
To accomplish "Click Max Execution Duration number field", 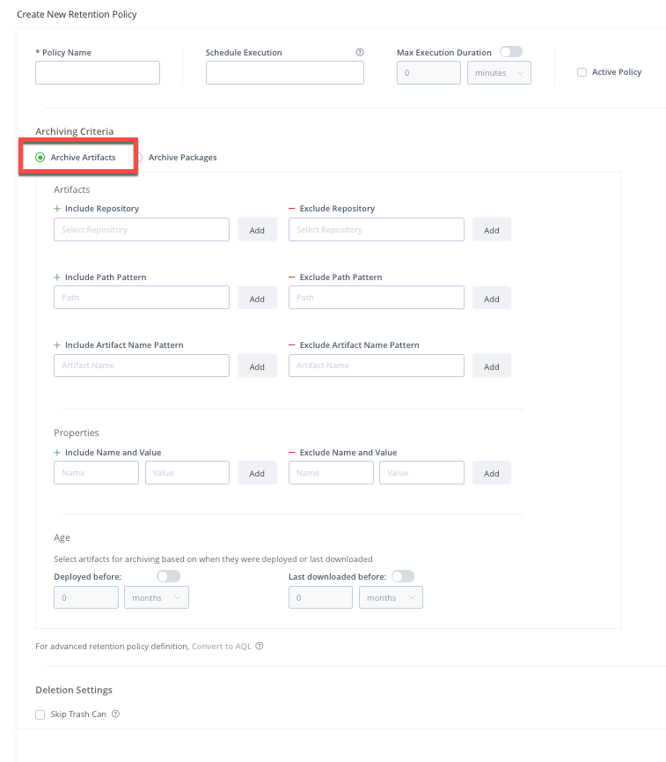I will pos(428,73).
